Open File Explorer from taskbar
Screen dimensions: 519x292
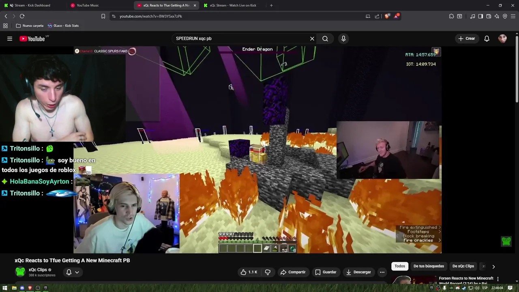pos(14,288)
